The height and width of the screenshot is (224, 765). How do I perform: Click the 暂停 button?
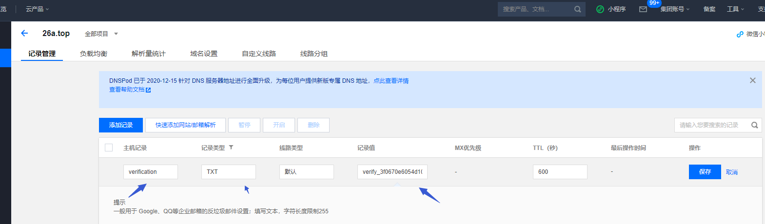(244, 125)
